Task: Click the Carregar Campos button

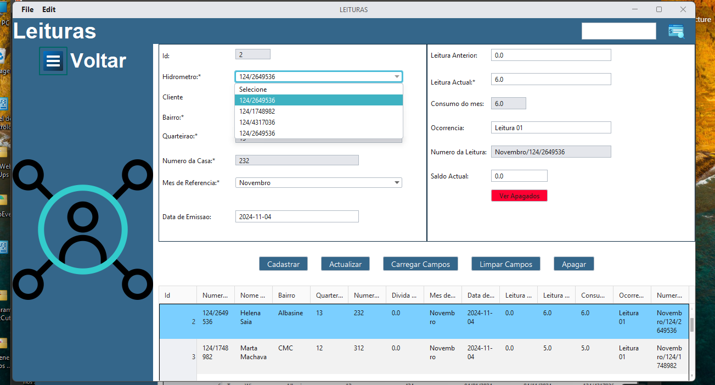Action: coord(420,264)
